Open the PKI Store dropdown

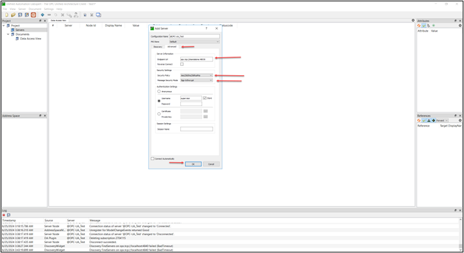(194, 42)
